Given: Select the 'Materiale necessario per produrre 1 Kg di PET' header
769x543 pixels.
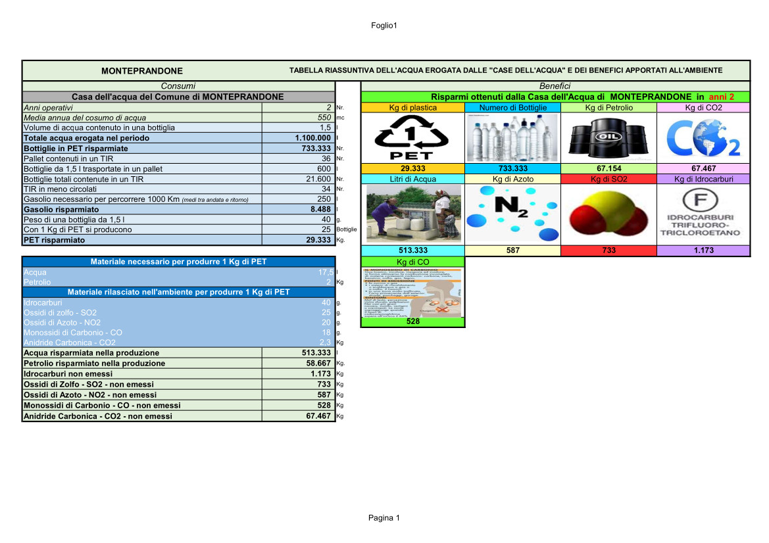Looking at the screenshot, I should [178, 262].
